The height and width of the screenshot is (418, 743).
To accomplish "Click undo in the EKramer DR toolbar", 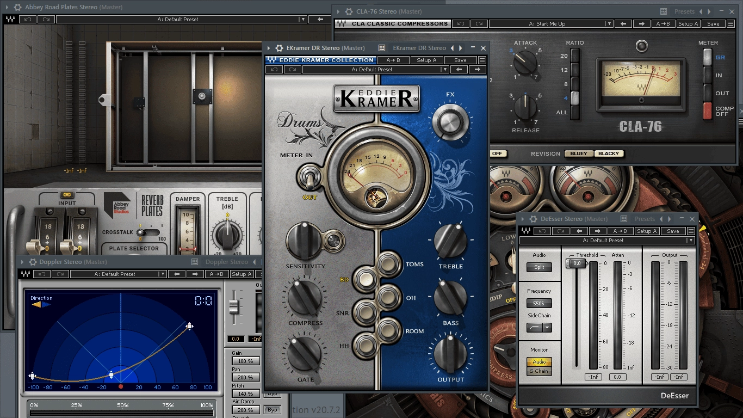I will 274,69.
